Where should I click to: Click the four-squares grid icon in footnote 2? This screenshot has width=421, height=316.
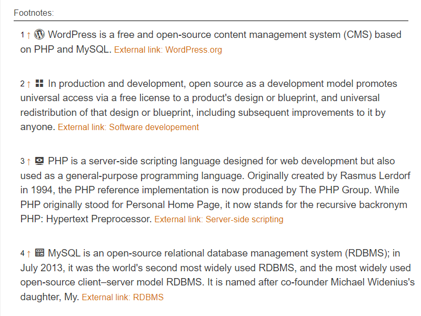coord(39,84)
